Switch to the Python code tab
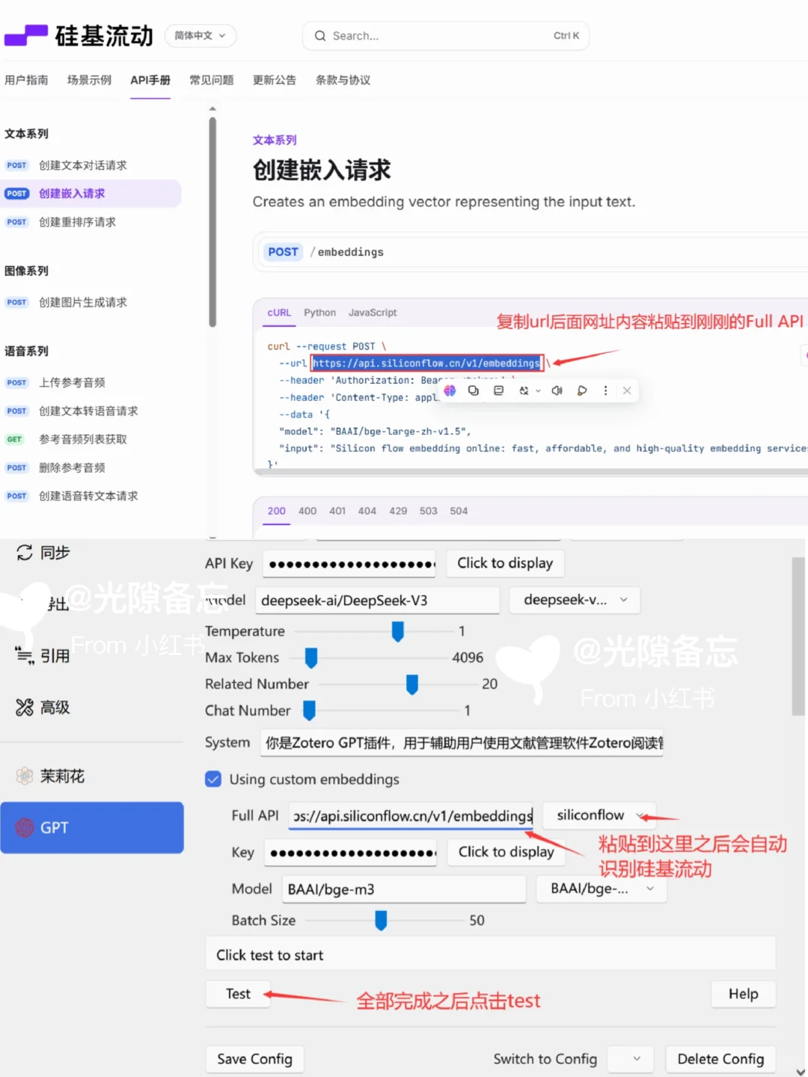Viewport: 808px width, 1077px height. pyautogui.click(x=319, y=313)
